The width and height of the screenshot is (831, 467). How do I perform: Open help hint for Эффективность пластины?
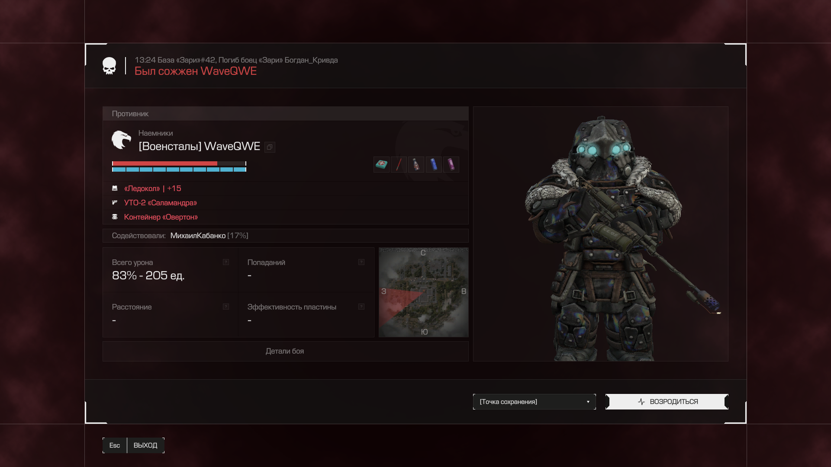coord(361,307)
